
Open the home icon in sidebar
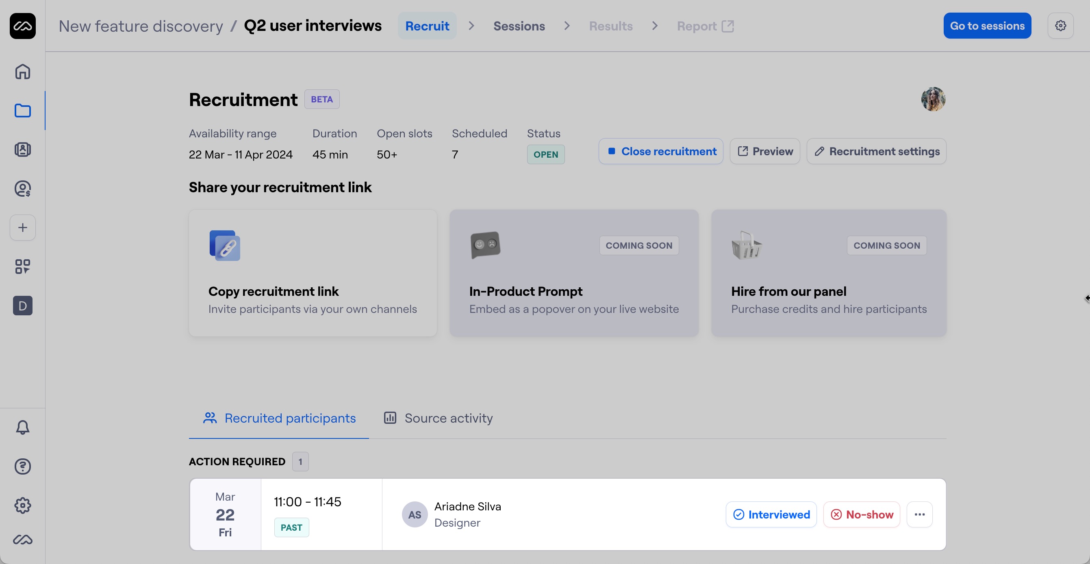(22, 72)
